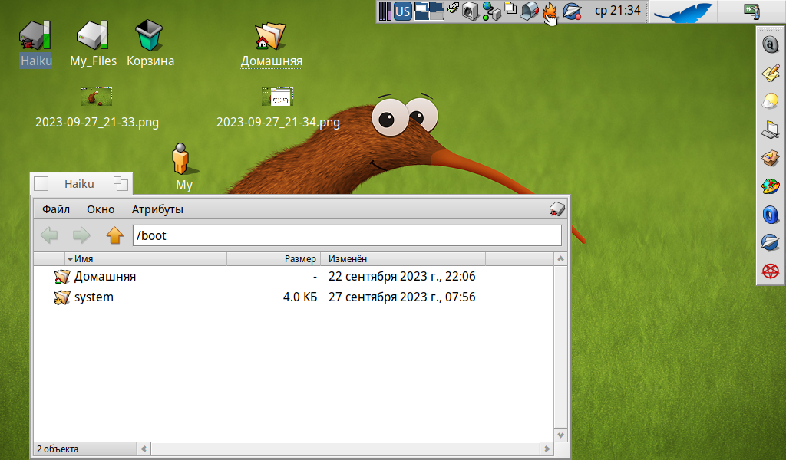Launch the red pentagram icon in side panel
786x460 pixels.
771,271
